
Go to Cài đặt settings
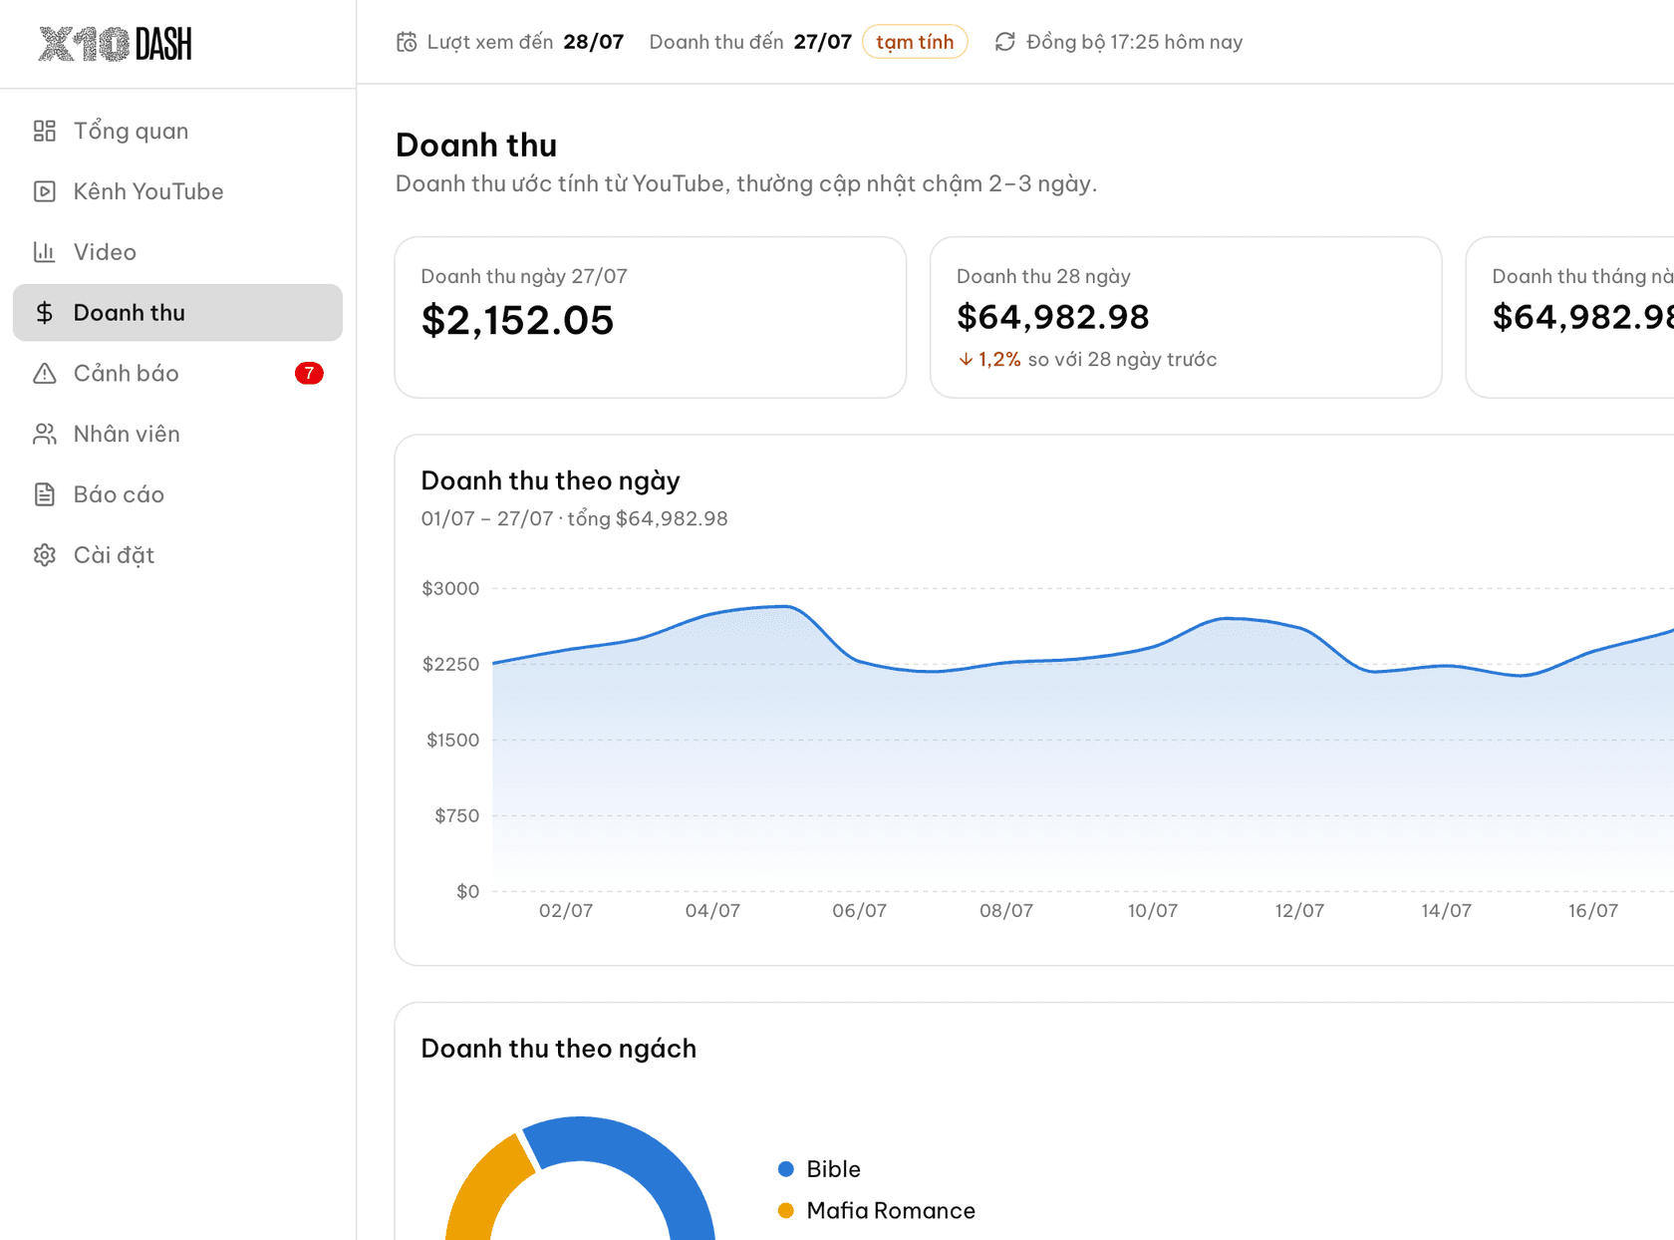177,555
